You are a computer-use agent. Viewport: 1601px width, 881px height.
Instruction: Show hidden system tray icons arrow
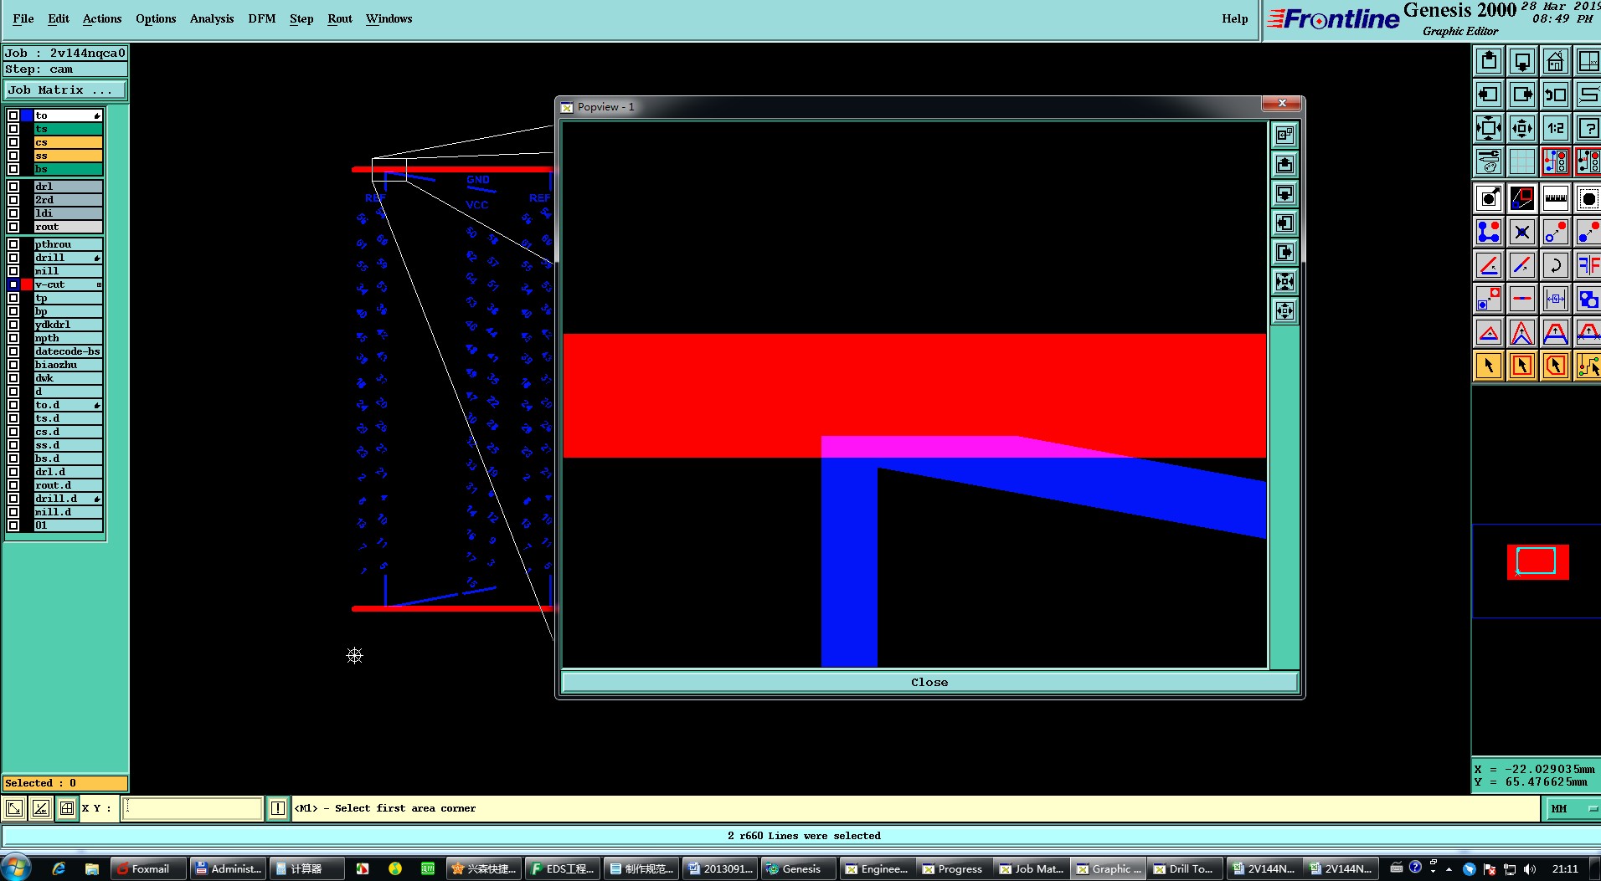[x=1449, y=869]
